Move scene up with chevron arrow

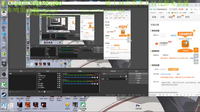(16, 92)
